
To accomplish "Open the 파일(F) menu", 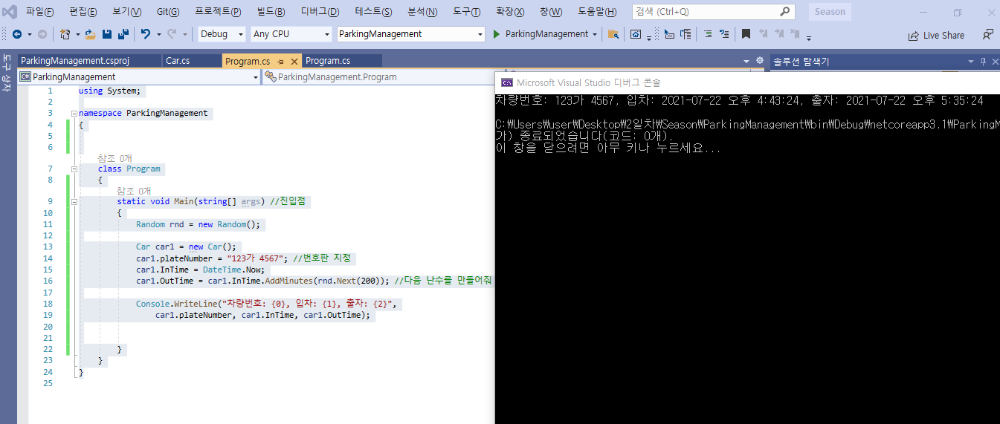I will (39, 12).
